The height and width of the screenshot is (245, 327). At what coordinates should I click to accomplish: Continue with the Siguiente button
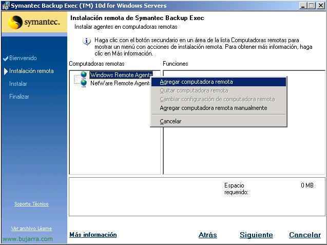coord(256,235)
